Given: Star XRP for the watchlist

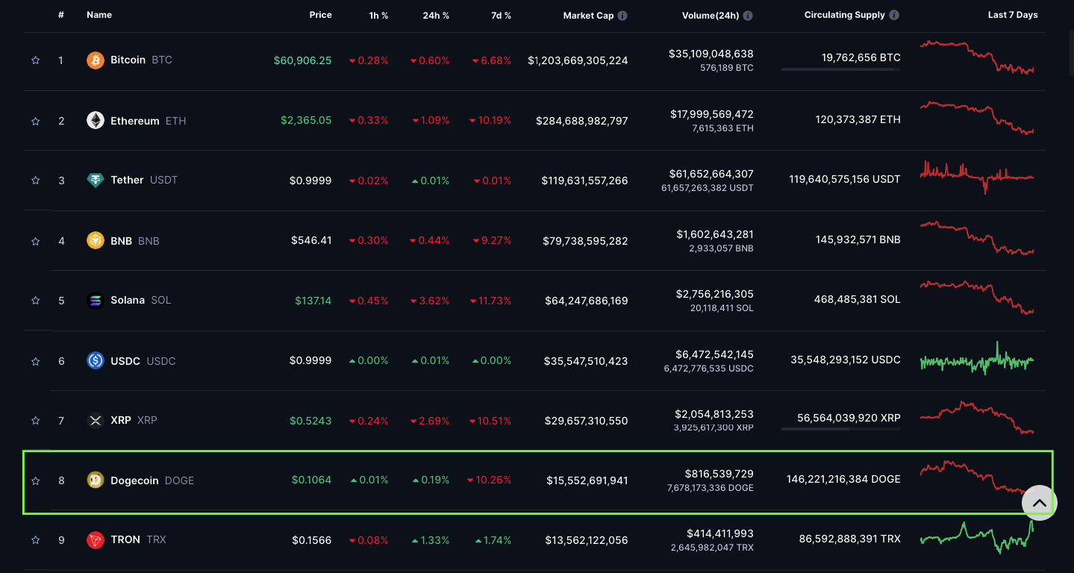Looking at the screenshot, I should pyautogui.click(x=35, y=421).
